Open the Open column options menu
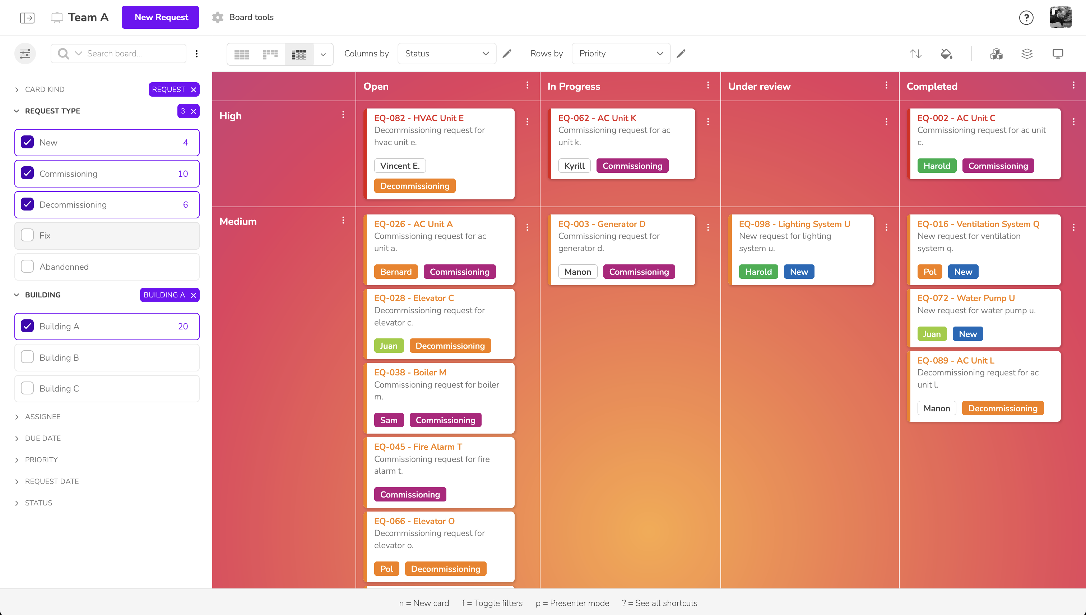The width and height of the screenshot is (1086, 615). (527, 85)
